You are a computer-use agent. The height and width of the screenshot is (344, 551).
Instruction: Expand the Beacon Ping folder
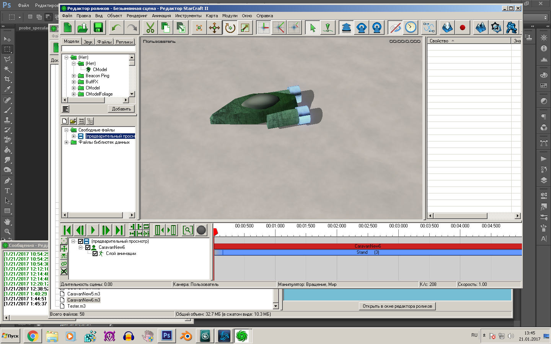coord(73,76)
